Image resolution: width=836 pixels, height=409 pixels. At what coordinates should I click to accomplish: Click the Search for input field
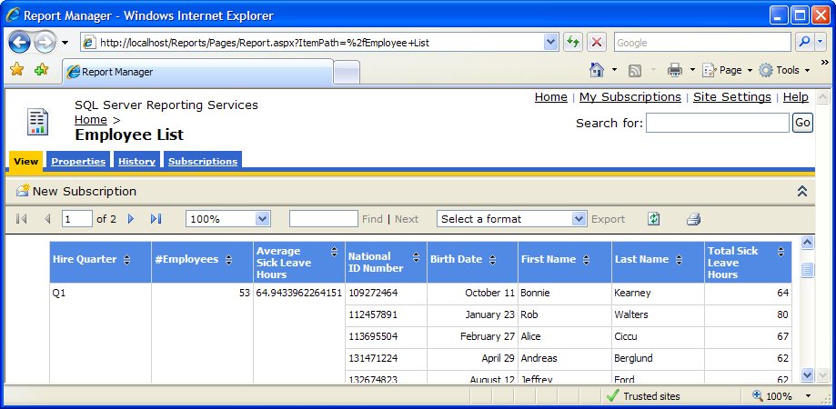[x=717, y=123]
